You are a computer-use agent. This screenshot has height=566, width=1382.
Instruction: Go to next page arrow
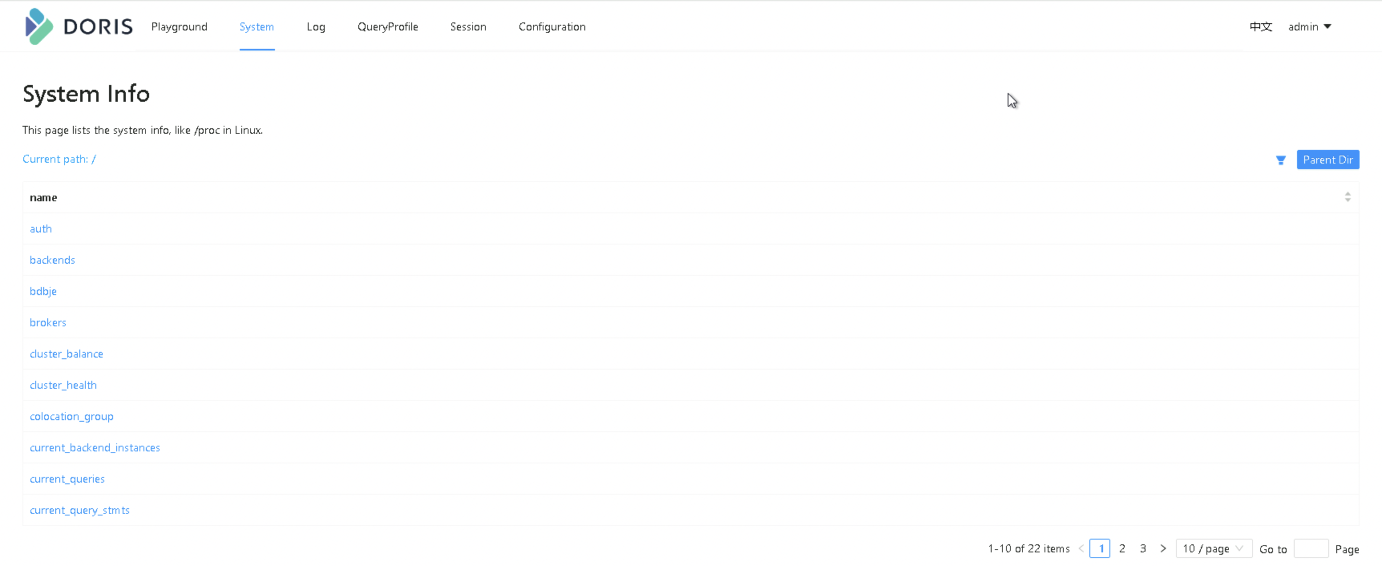coord(1163,548)
